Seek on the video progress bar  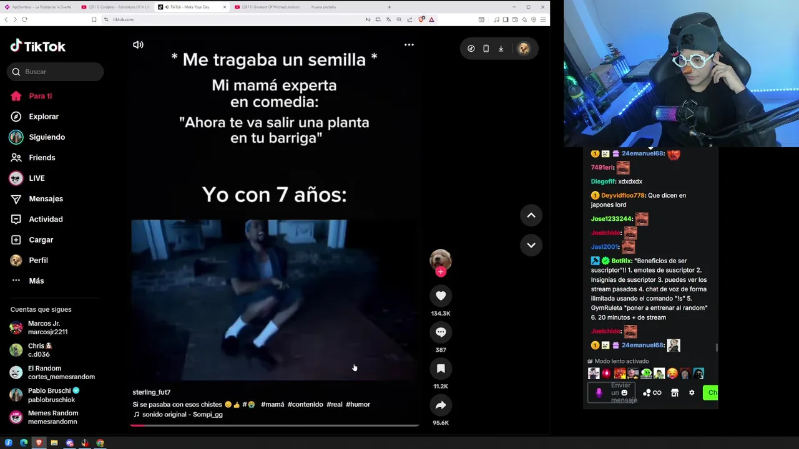(x=275, y=425)
